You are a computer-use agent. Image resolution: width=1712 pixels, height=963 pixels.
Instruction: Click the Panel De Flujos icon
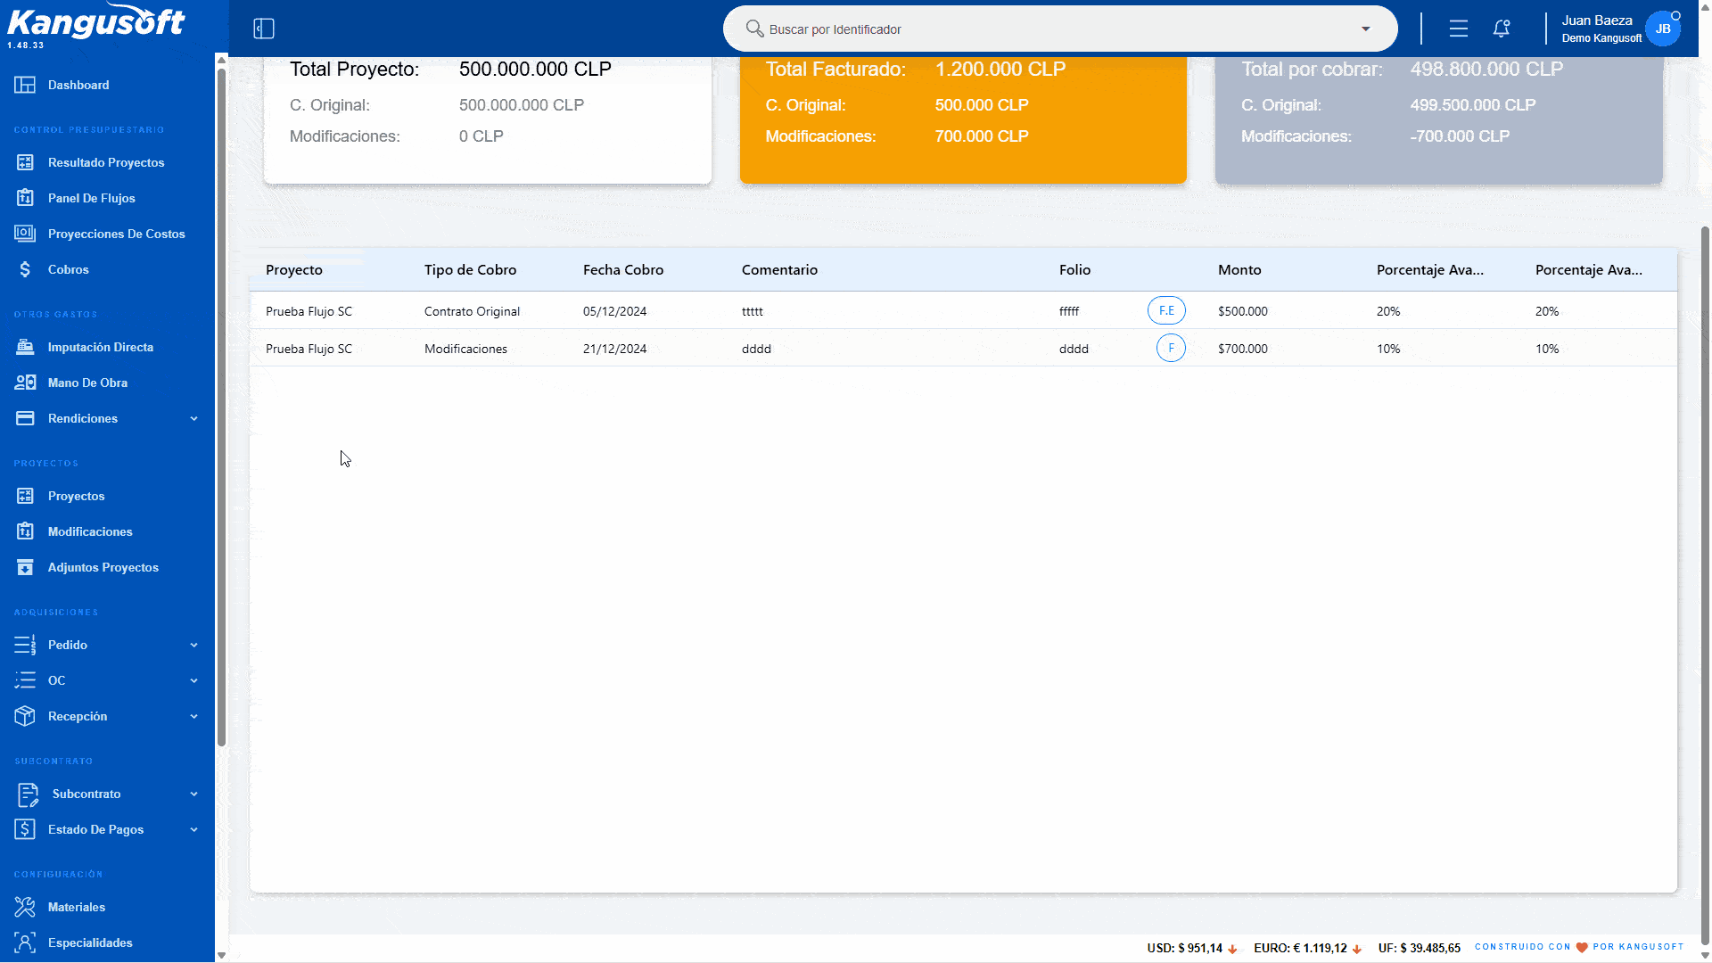pos(25,198)
